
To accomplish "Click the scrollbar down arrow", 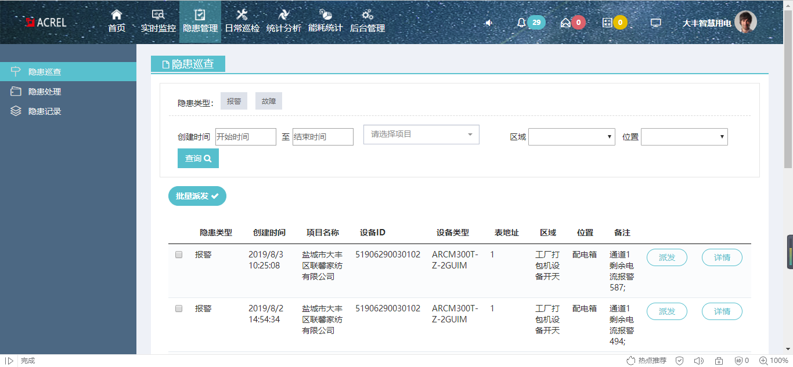I will (x=788, y=349).
